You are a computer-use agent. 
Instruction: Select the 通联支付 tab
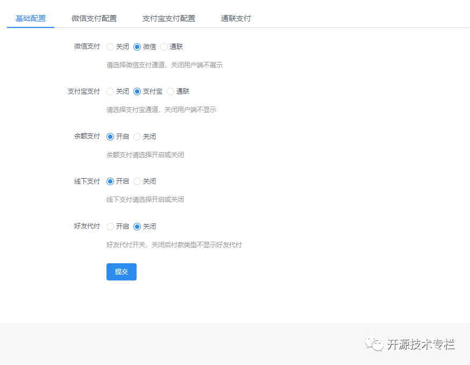(x=236, y=18)
